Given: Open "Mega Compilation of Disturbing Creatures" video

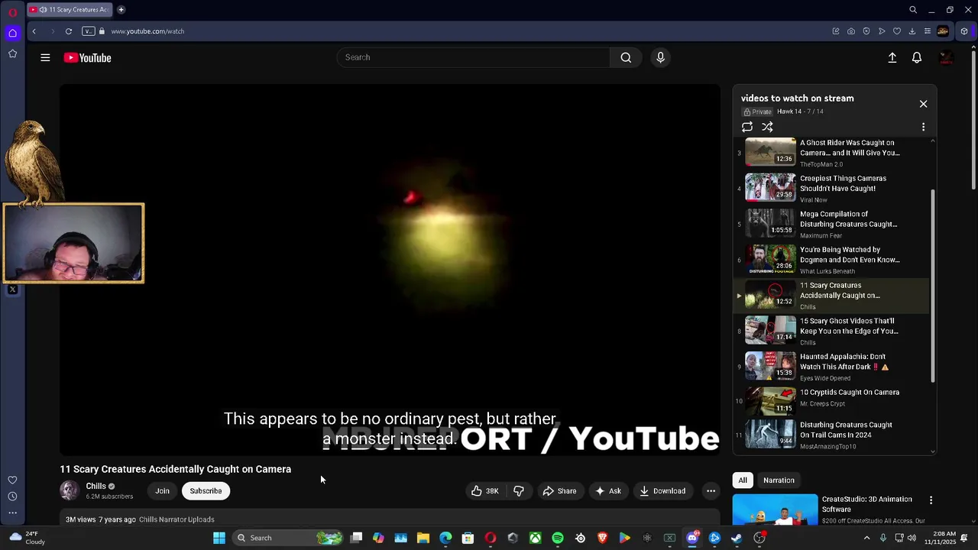Looking at the screenshot, I should [x=832, y=225].
